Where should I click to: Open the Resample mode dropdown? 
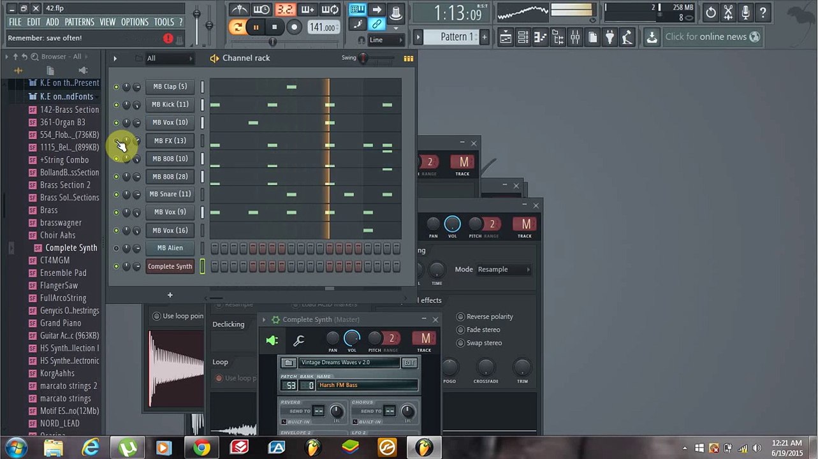tap(504, 270)
